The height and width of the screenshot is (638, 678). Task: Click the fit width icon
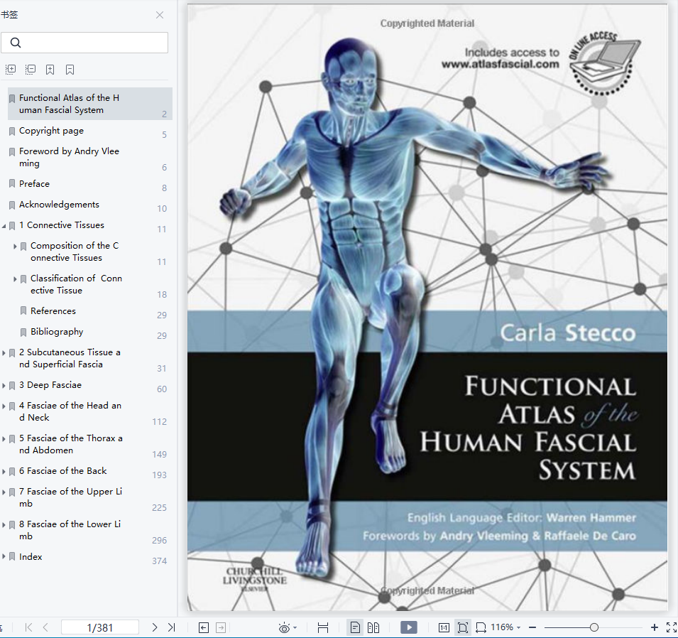point(481,627)
